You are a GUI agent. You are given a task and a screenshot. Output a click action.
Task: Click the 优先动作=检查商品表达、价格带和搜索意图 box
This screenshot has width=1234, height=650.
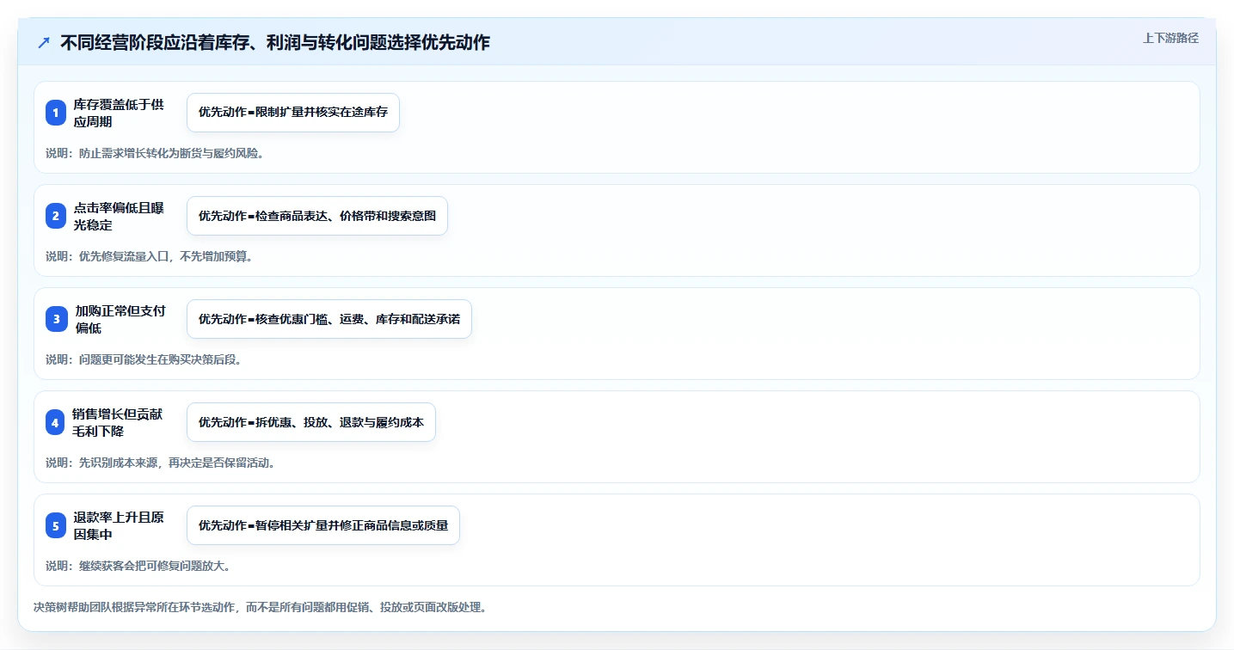pyautogui.click(x=317, y=216)
